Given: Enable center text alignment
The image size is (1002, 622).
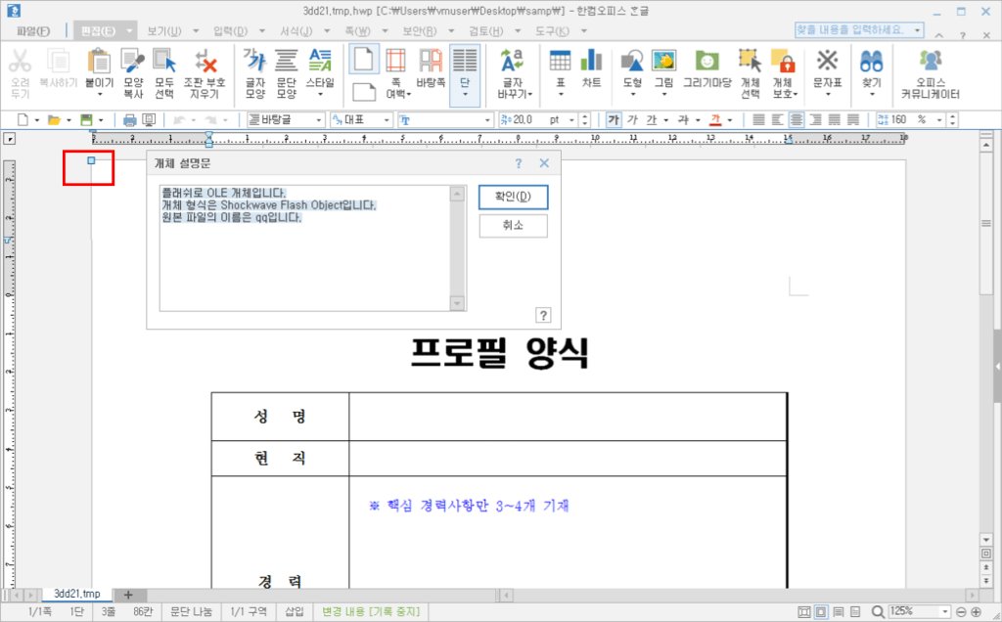Looking at the screenshot, I should tap(797, 120).
